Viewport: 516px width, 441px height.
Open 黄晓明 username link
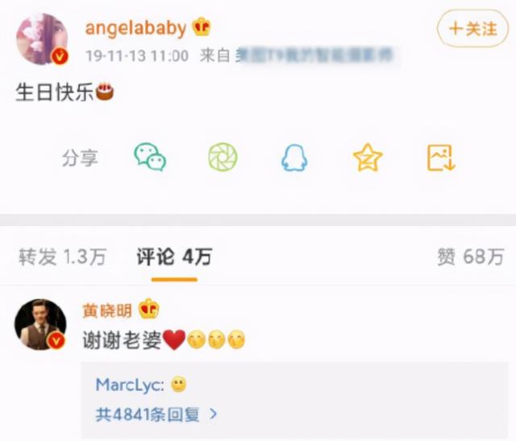pyautogui.click(x=107, y=310)
